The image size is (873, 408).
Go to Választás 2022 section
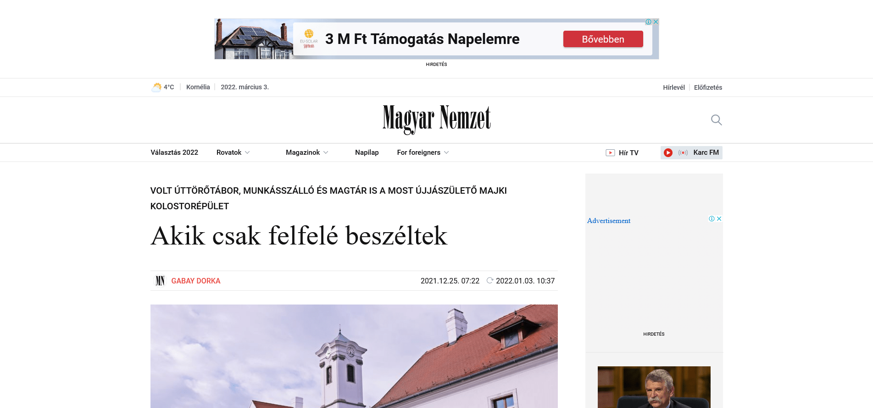(174, 152)
